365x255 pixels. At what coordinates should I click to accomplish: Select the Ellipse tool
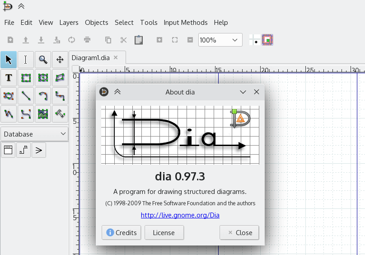click(x=43, y=78)
